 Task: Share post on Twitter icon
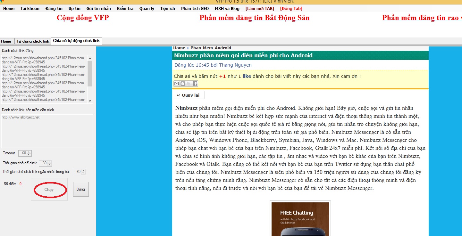189,84
